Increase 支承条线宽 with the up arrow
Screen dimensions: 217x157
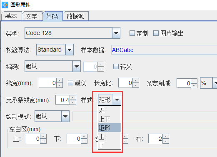[73, 97]
